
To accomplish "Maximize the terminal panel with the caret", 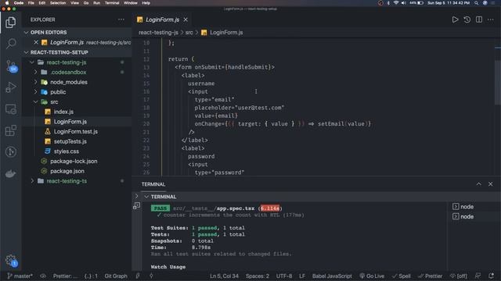I will coord(478,184).
